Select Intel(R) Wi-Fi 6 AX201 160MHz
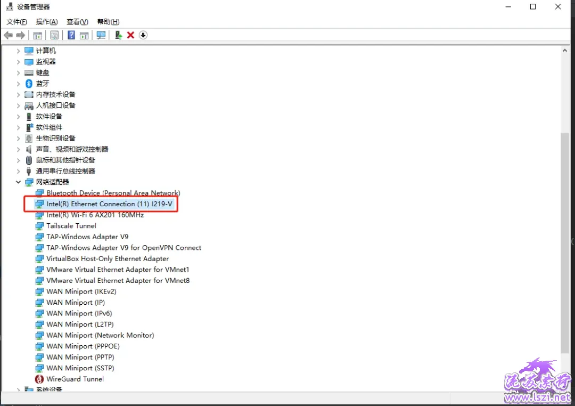 [95, 215]
